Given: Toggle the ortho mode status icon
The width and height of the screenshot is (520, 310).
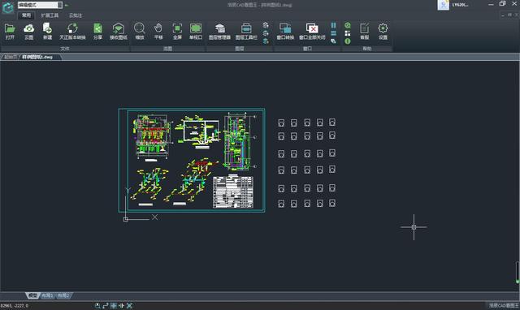Looking at the screenshot, I should tap(106, 306).
